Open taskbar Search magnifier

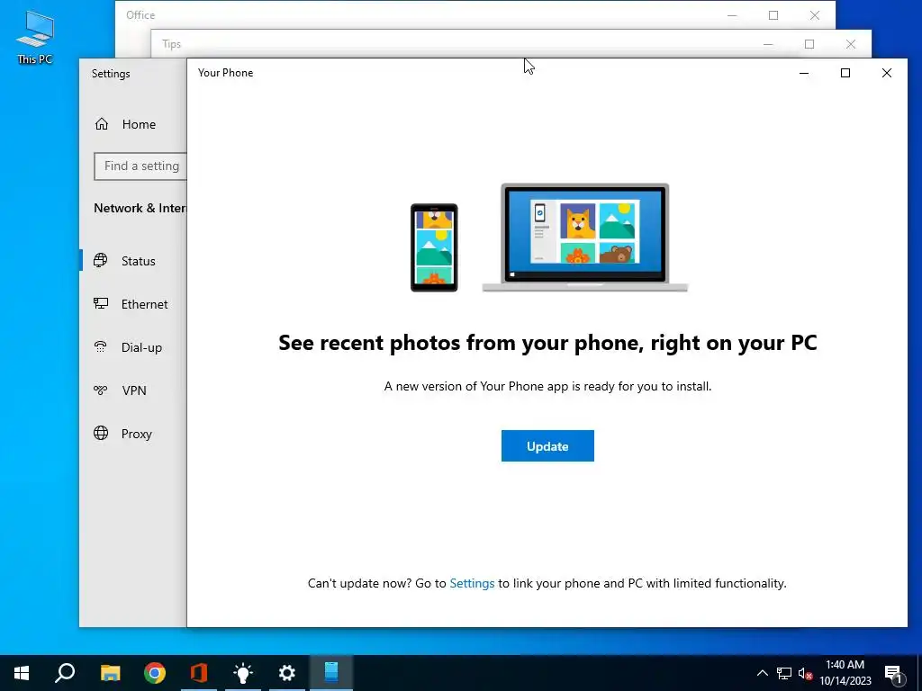[65, 673]
